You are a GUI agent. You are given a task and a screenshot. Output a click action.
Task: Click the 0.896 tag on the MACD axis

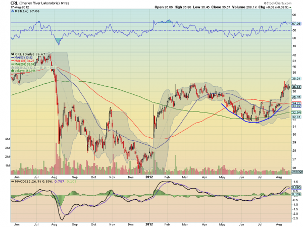point(296,187)
